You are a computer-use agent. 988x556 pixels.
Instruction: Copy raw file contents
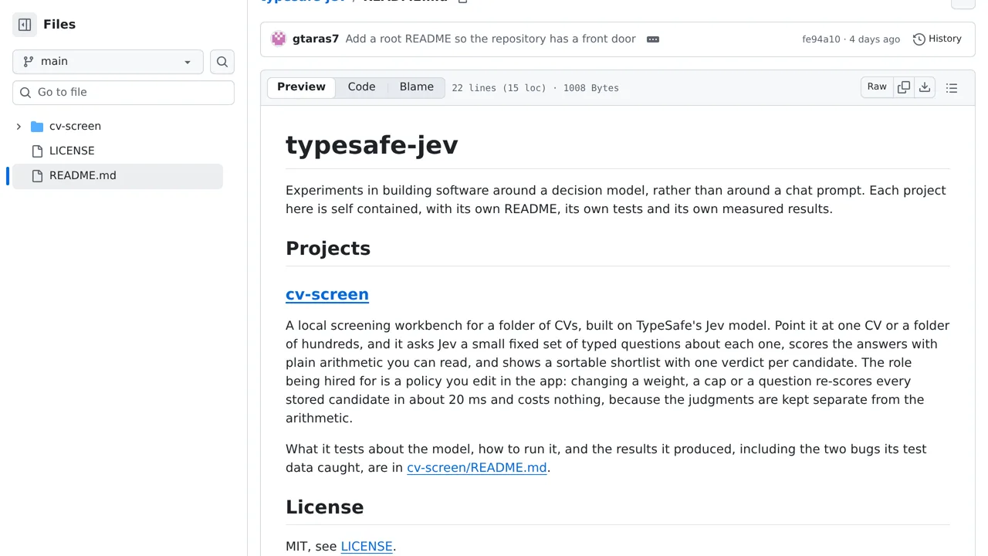point(904,88)
